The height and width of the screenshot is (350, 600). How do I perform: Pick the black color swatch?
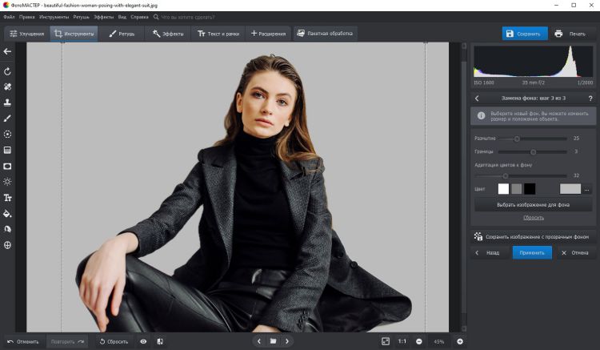point(530,189)
